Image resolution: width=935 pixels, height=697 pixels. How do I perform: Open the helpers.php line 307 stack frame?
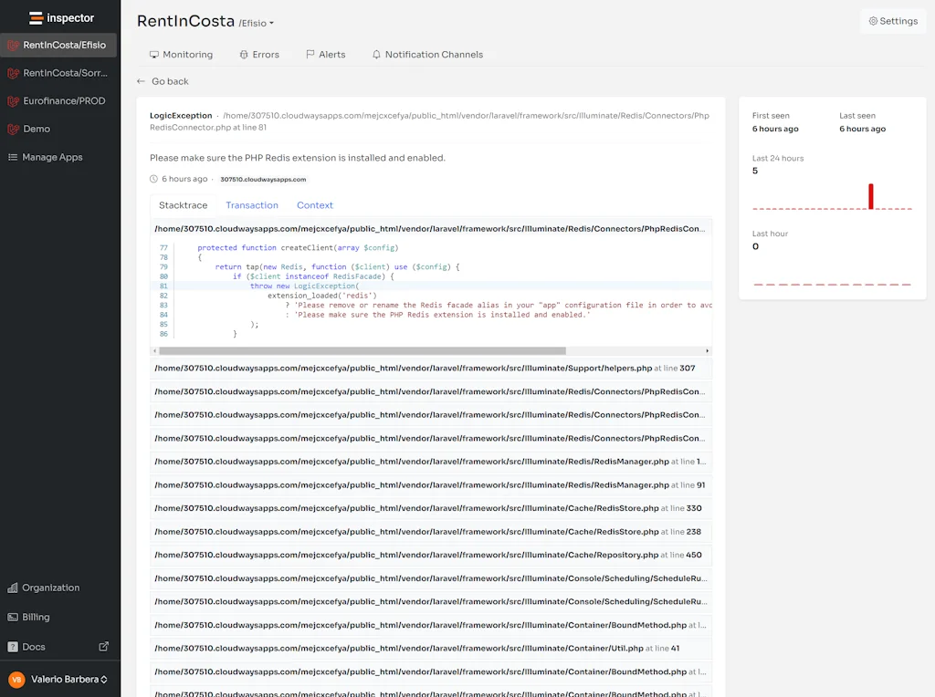[x=429, y=368]
